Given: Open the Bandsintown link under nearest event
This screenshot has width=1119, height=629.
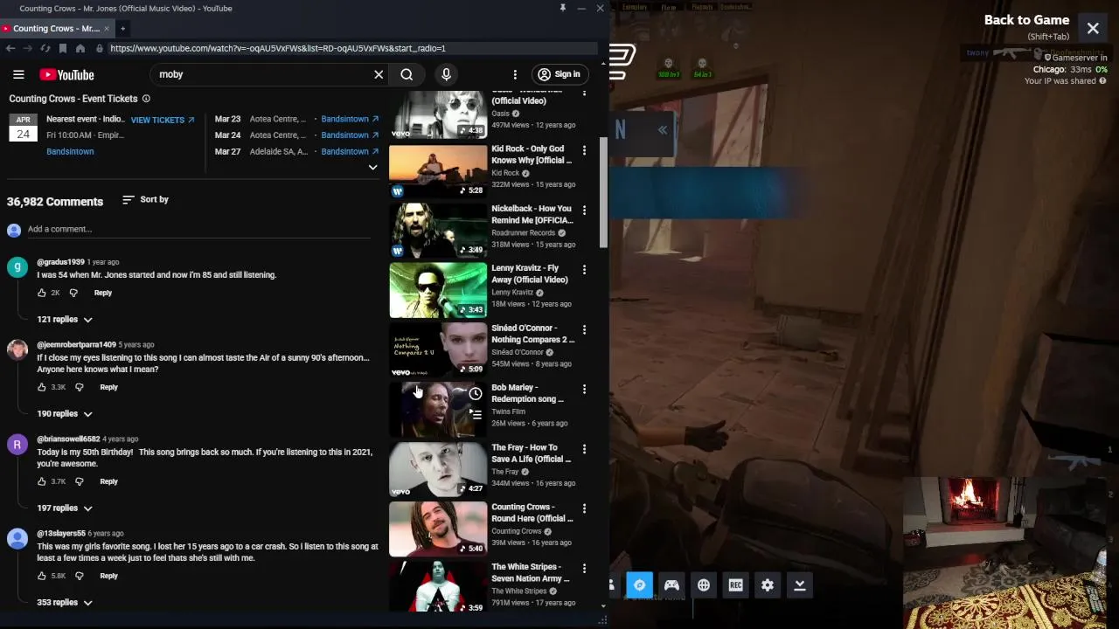Looking at the screenshot, I should pos(70,151).
